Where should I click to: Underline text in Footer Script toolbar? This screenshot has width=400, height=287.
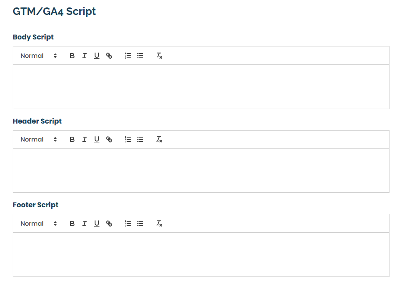(x=97, y=223)
